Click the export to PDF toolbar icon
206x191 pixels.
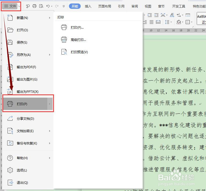pyautogui.click(x=28, y=6)
